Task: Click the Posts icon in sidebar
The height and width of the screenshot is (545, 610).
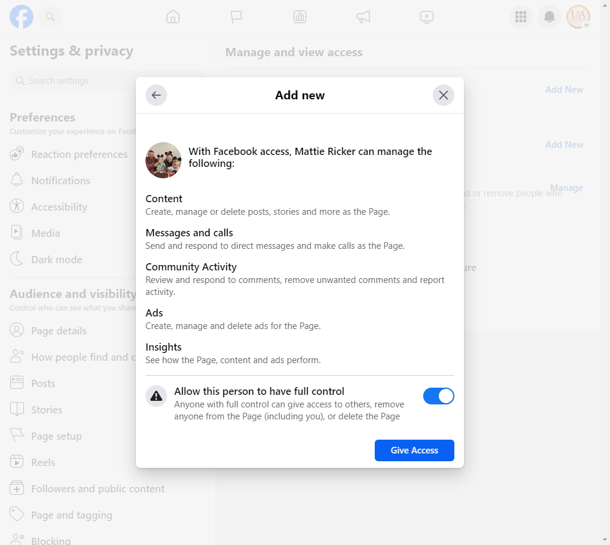Action: click(x=17, y=382)
